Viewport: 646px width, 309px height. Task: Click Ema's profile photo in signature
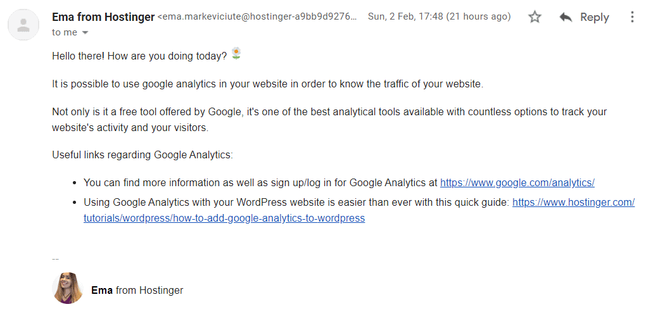point(68,288)
